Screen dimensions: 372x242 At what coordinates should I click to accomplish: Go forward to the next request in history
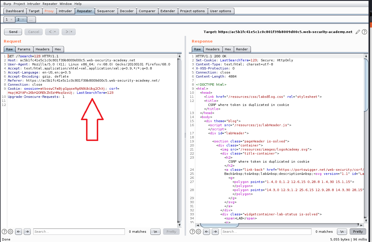click(x=66, y=32)
